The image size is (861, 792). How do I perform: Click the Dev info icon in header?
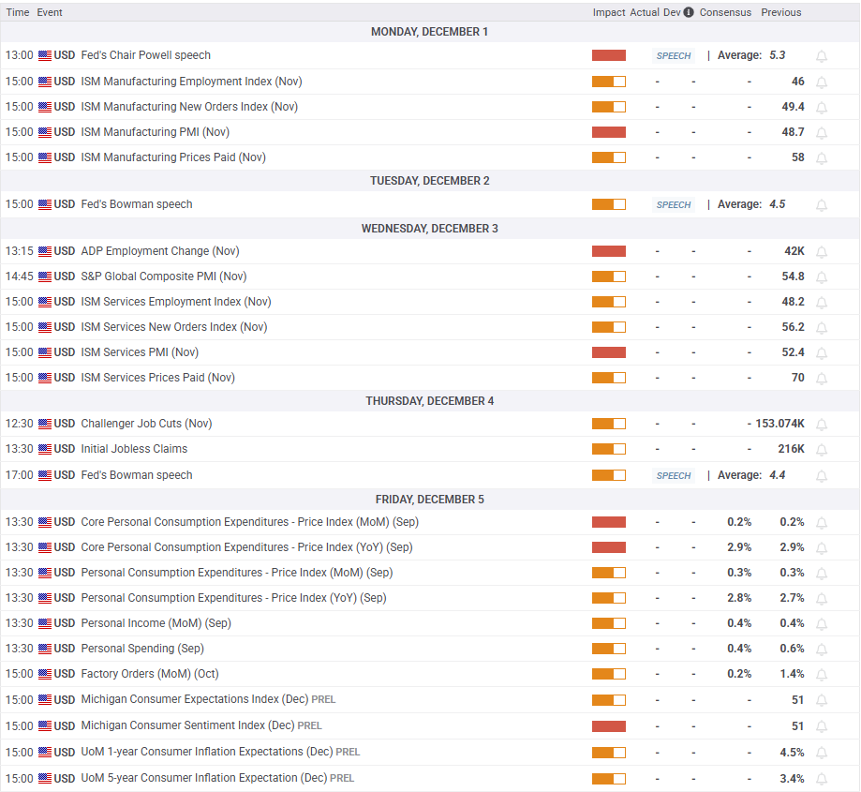coord(689,13)
